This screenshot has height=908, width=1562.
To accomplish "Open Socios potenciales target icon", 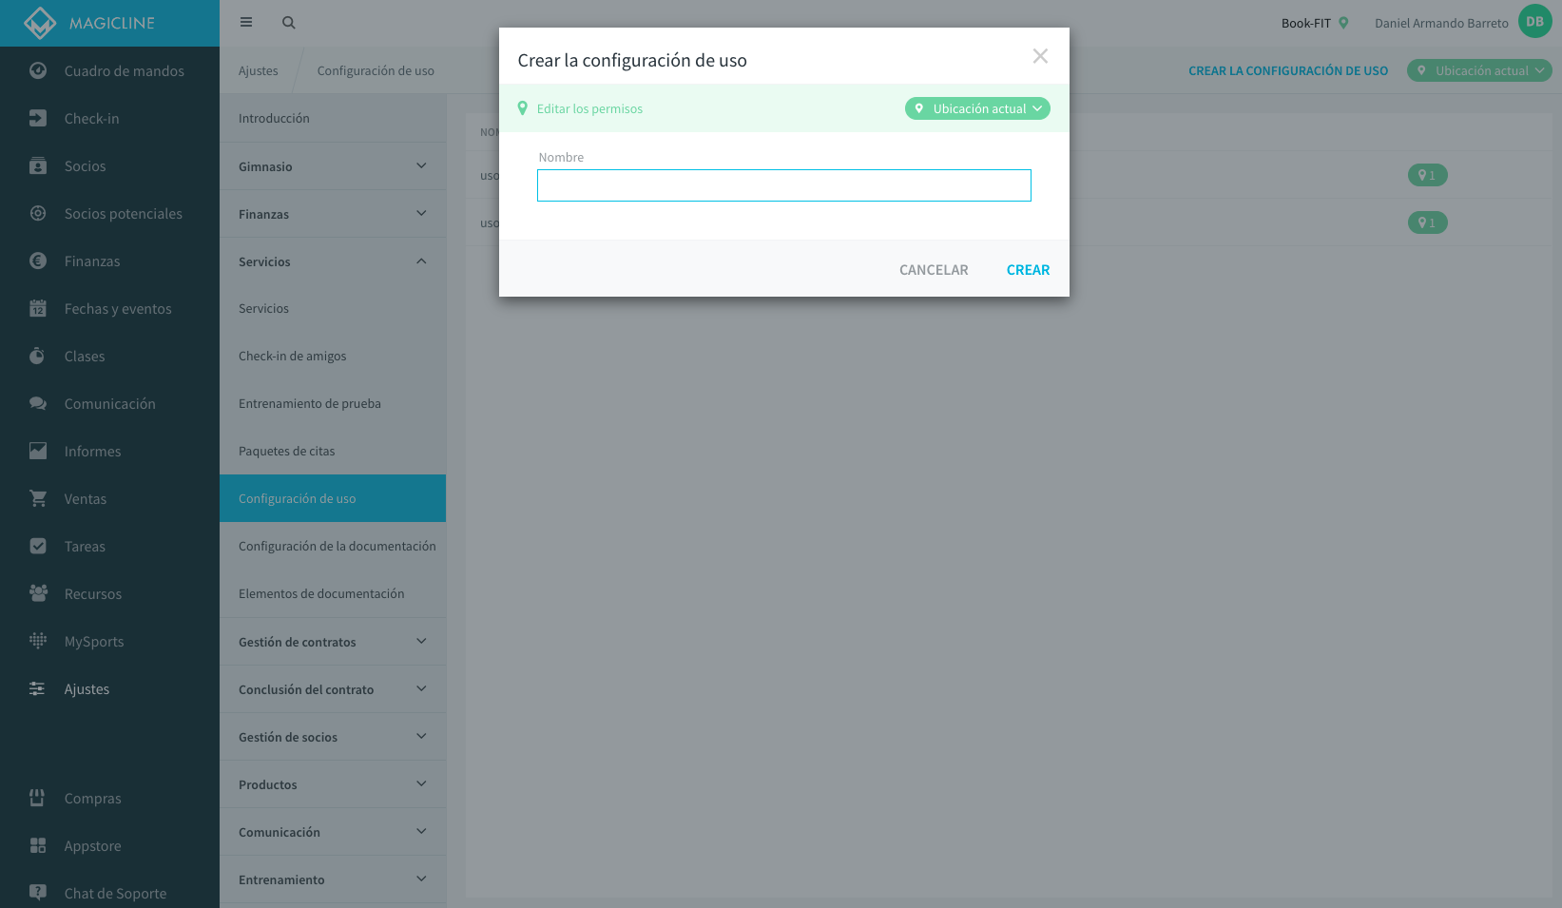I will click(x=38, y=213).
